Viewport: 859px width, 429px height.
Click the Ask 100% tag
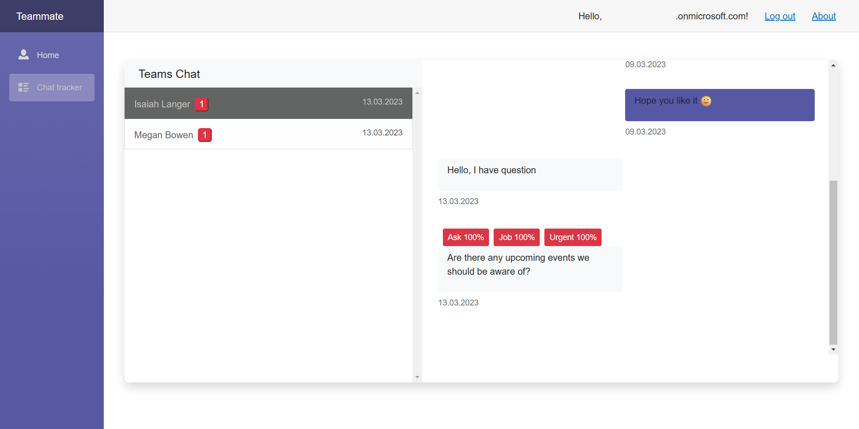465,237
